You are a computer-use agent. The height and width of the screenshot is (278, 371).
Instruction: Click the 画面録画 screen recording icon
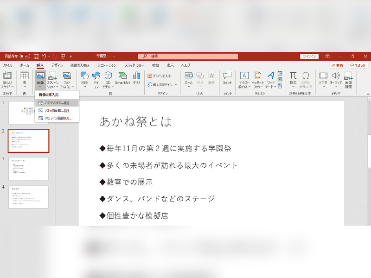(x=348, y=79)
